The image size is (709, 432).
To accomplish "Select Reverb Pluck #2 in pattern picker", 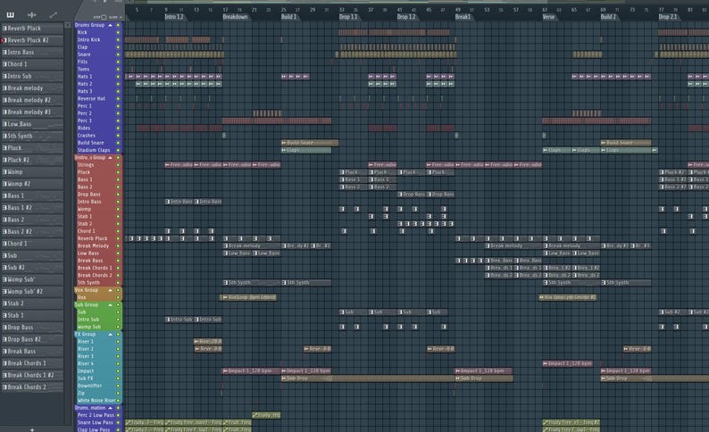I will [x=31, y=40].
